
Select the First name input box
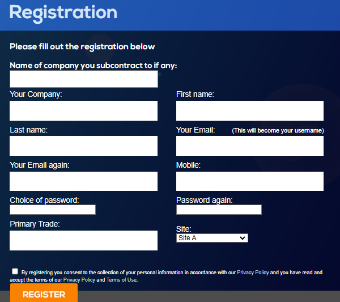tap(249, 111)
